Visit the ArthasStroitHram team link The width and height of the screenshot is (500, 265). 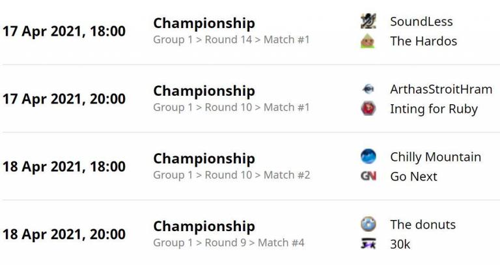click(441, 89)
